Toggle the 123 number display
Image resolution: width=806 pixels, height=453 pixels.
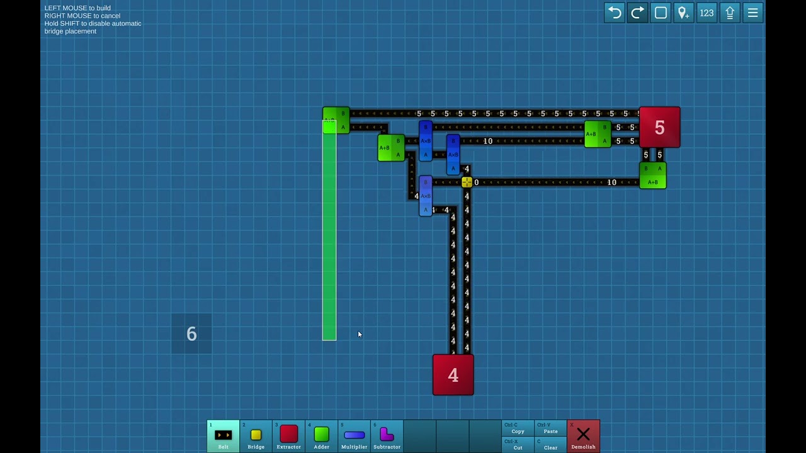pyautogui.click(x=707, y=13)
